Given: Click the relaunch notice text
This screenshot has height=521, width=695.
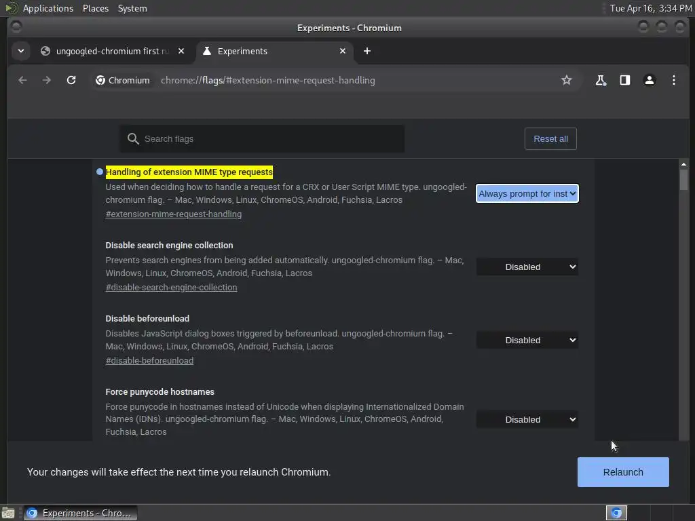Looking at the screenshot, I should point(179,472).
